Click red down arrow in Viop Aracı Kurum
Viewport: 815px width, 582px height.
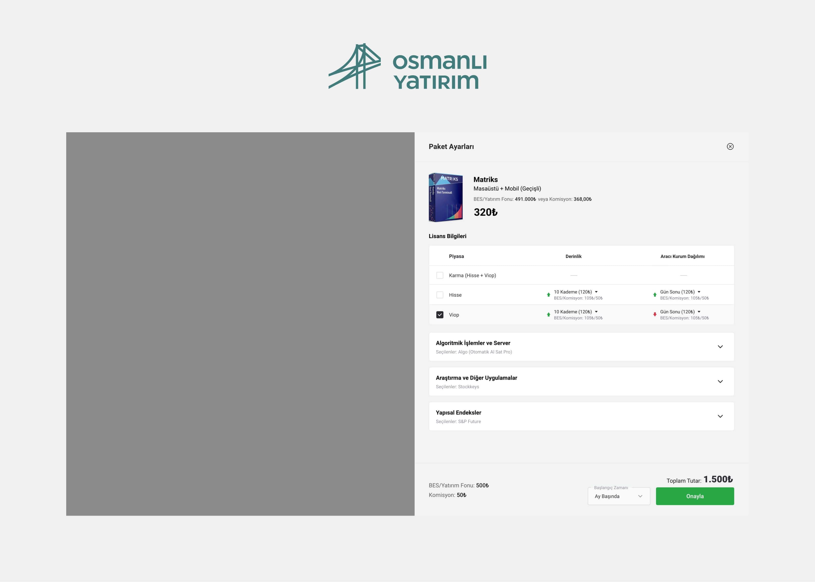(655, 314)
